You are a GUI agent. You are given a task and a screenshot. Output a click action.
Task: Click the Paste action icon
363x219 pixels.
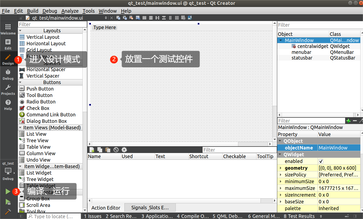[108, 150]
